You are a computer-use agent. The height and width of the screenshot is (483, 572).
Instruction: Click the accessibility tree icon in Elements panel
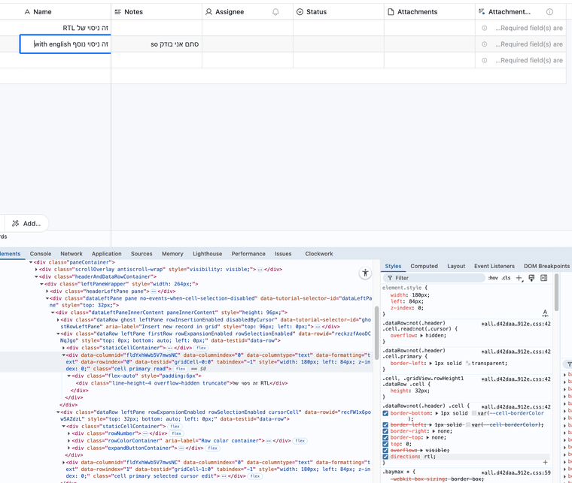tap(365, 273)
